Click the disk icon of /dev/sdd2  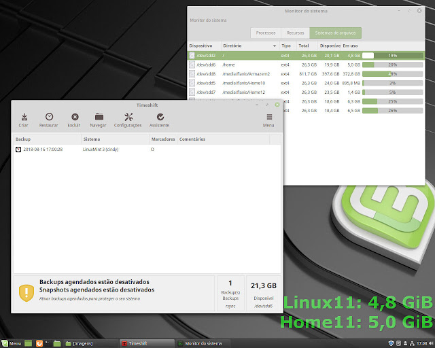(x=192, y=56)
